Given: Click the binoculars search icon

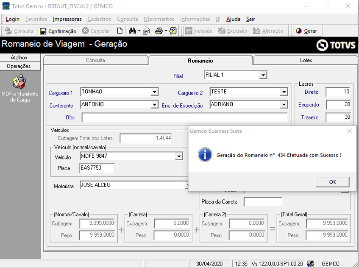Looking at the screenshot, I should click(132, 31).
